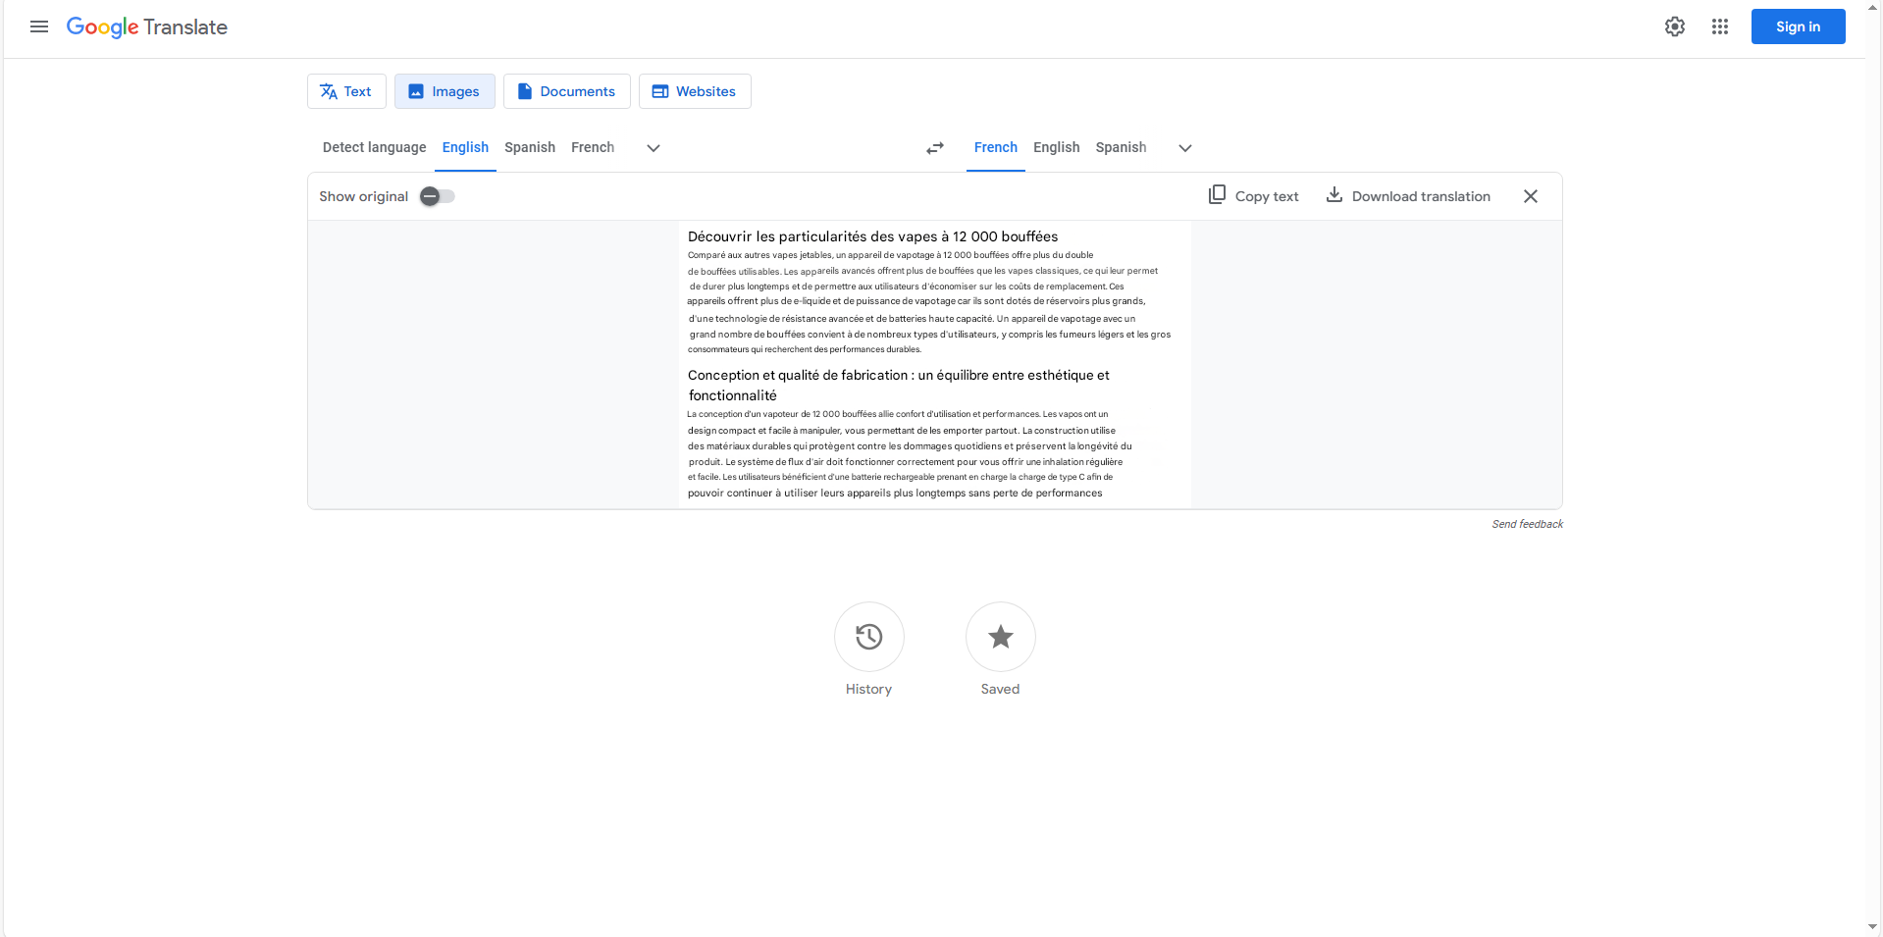Screen dimensions: 1883x937
Task: Open translation History
Action: tap(868, 637)
